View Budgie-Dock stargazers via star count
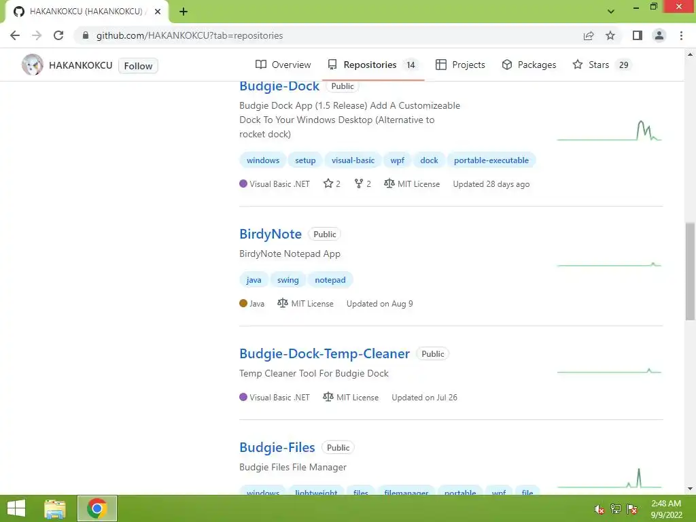Image resolution: width=696 pixels, height=522 pixels. click(x=332, y=184)
